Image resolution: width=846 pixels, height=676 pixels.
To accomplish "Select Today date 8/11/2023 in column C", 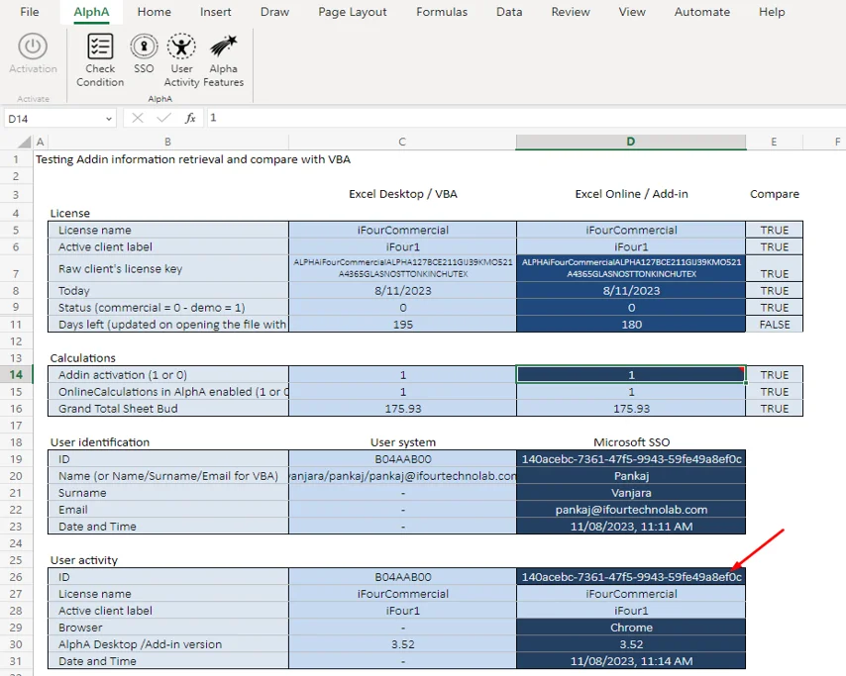I will click(x=402, y=291).
